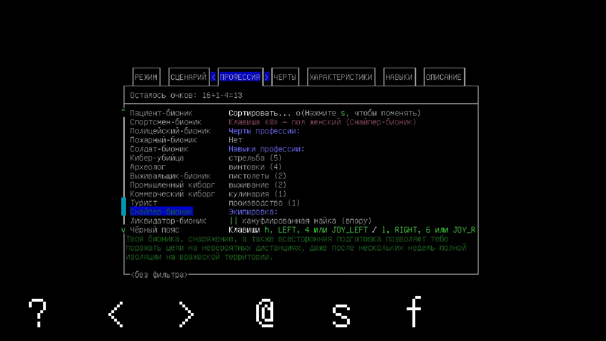The image size is (606, 341).
Task: Select Пожарный-бионик in the profession list
Action: [x=163, y=140]
